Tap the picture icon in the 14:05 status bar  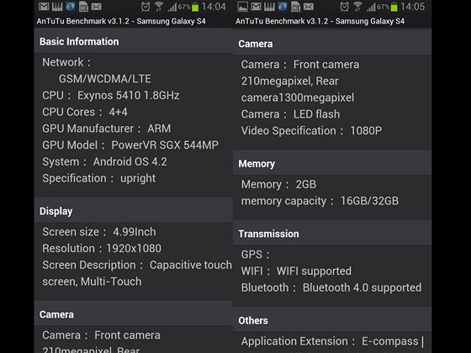click(243, 7)
